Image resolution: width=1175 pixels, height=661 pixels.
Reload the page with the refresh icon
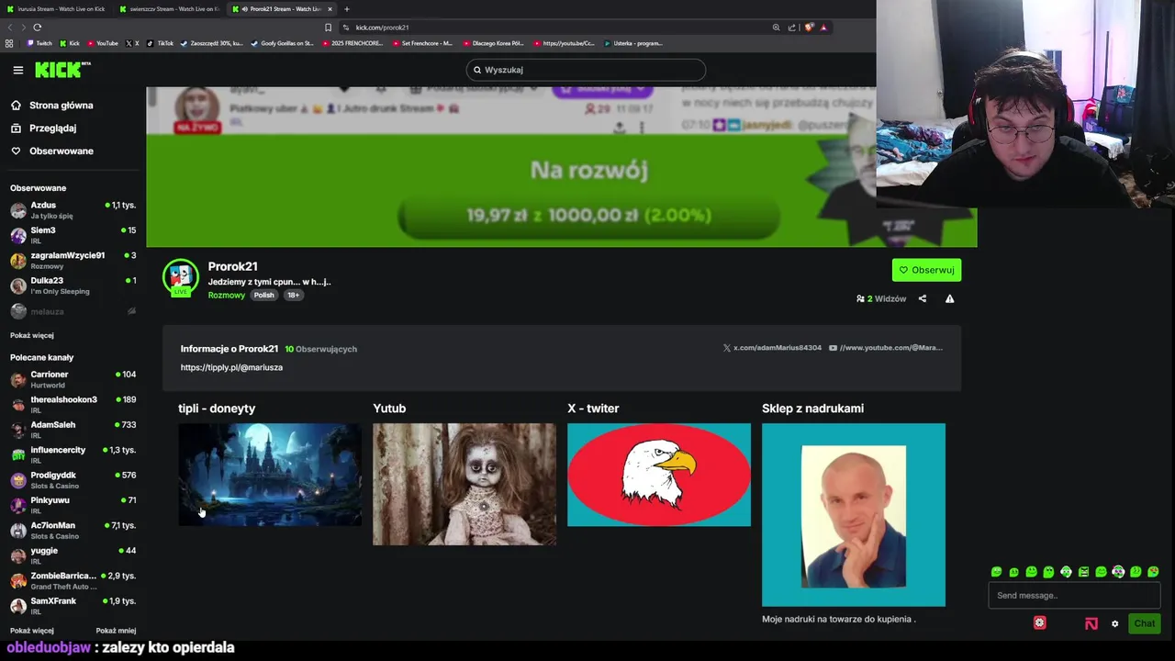point(37,28)
